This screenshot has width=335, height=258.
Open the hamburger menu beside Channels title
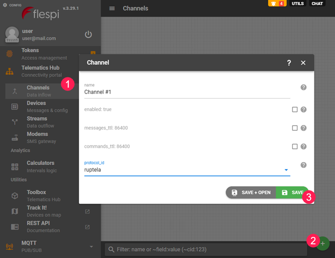click(112, 8)
